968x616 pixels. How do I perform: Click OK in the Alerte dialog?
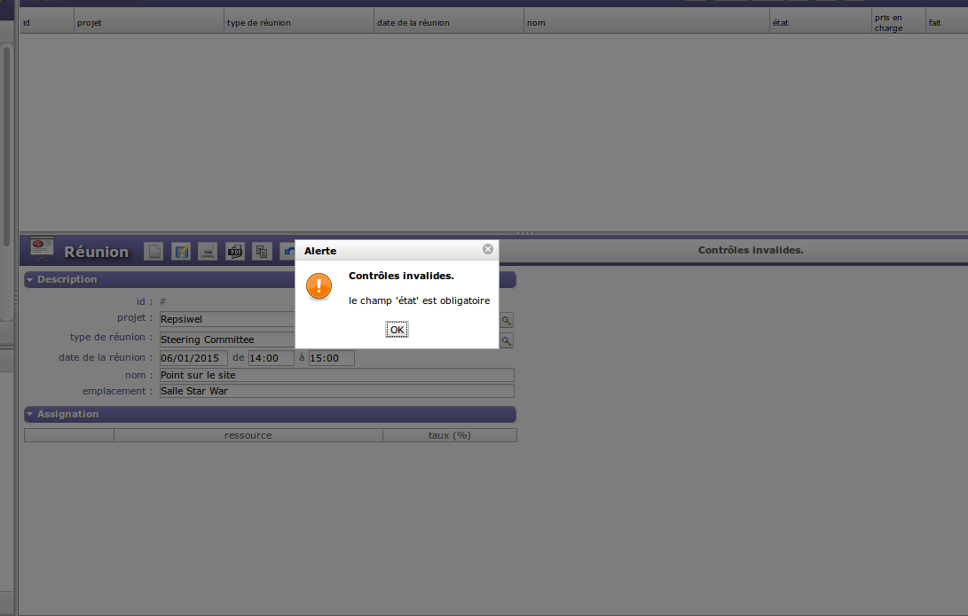pos(397,330)
